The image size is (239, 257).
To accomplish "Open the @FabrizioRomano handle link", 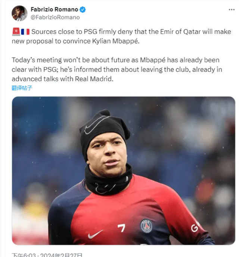I will tap(55, 17).
